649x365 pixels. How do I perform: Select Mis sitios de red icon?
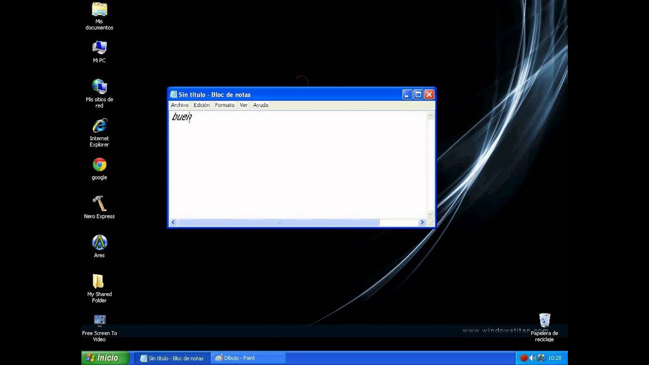coord(99,93)
